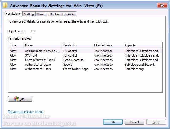
Task: Select the Effective Permissions tab
Action: 62,14
